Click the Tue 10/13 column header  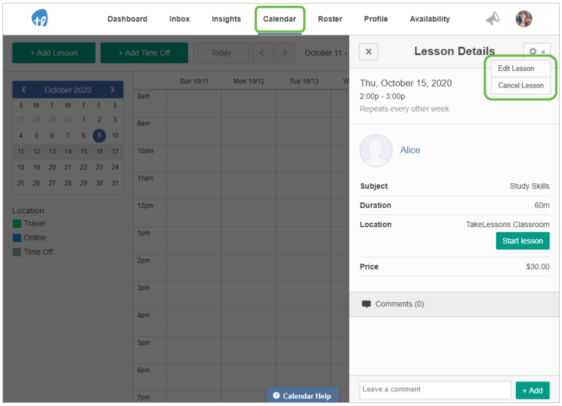304,81
